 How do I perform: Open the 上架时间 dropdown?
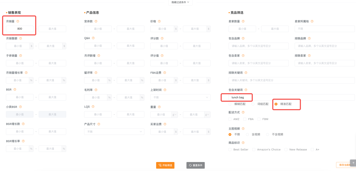click(180, 97)
